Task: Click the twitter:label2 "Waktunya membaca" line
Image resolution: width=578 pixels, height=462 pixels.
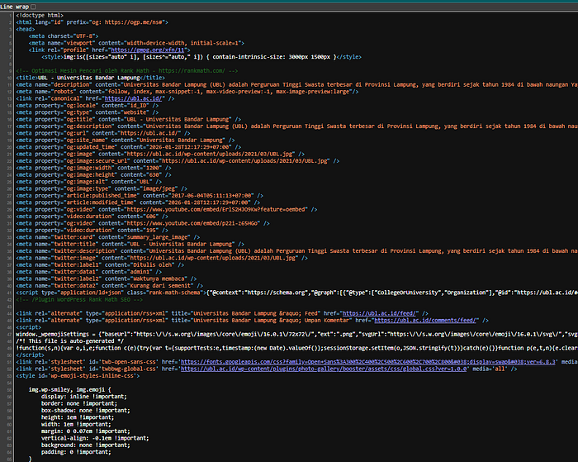Action: [x=107, y=279]
